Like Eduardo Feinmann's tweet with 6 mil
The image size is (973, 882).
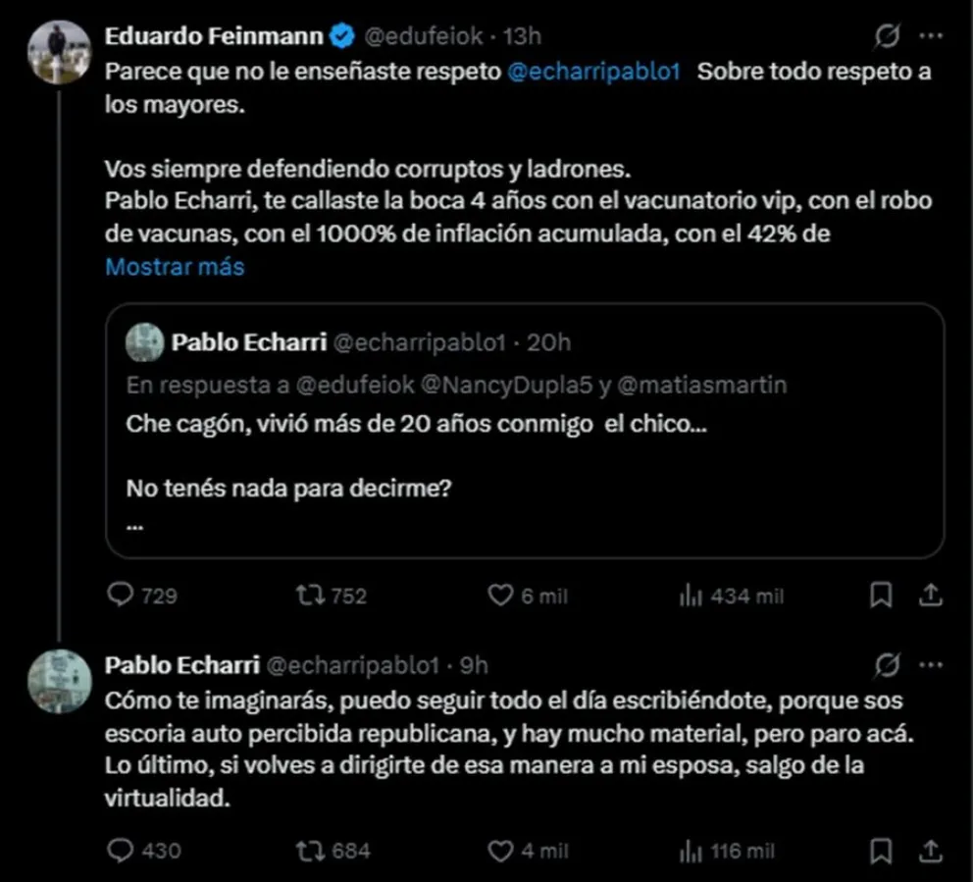[500, 596]
